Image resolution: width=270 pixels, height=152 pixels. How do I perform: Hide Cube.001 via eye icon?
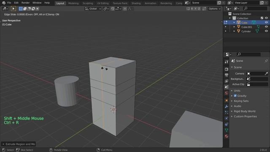(x=266, y=27)
